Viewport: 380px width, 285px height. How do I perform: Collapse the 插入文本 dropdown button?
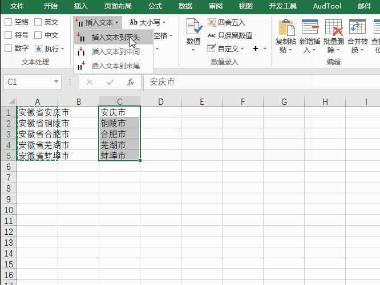pyautogui.click(x=98, y=23)
